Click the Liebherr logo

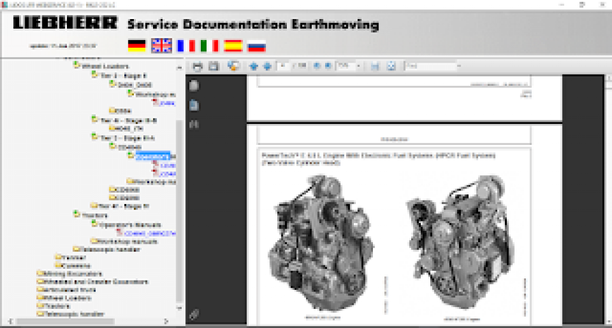coord(65,23)
